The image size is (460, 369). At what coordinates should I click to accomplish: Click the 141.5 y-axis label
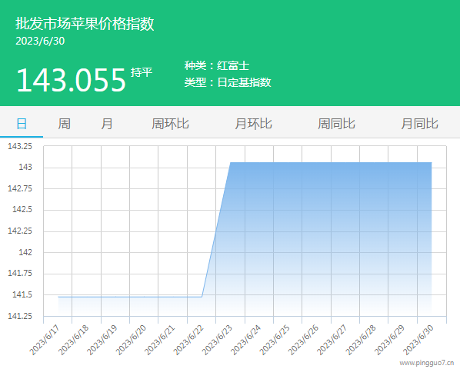pos(22,294)
